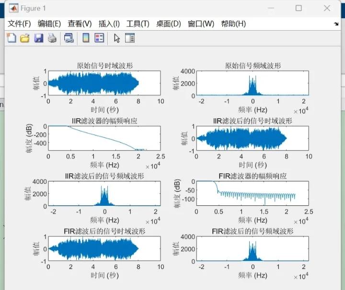
Task: Select the edit plot arrow tool
Action: tap(117, 38)
